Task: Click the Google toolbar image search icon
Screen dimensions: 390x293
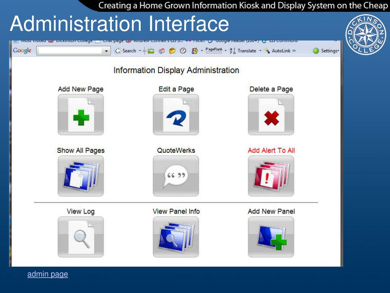Action: pos(151,51)
